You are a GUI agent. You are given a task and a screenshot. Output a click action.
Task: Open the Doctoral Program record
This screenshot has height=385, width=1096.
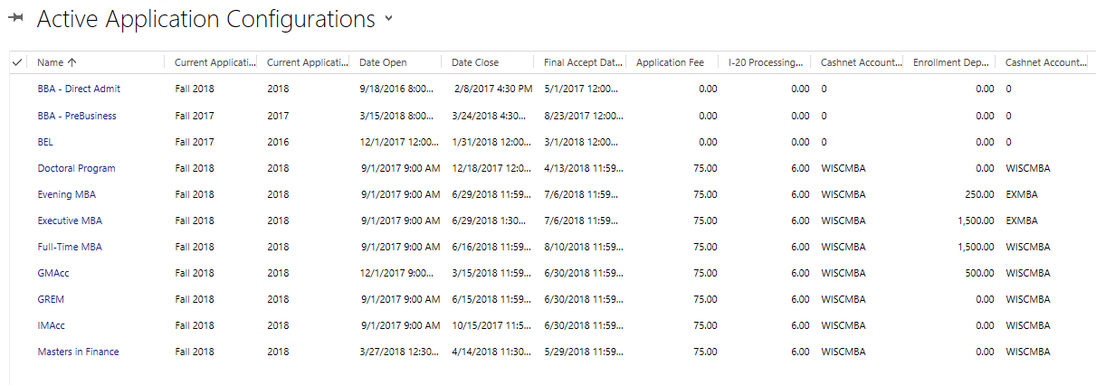[x=76, y=168]
